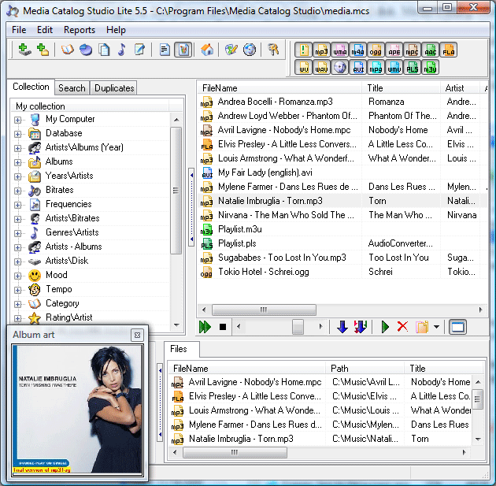Open dropdown arrow beside copy files icon
Screen dimensions: 496x486
pyautogui.click(x=436, y=327)
